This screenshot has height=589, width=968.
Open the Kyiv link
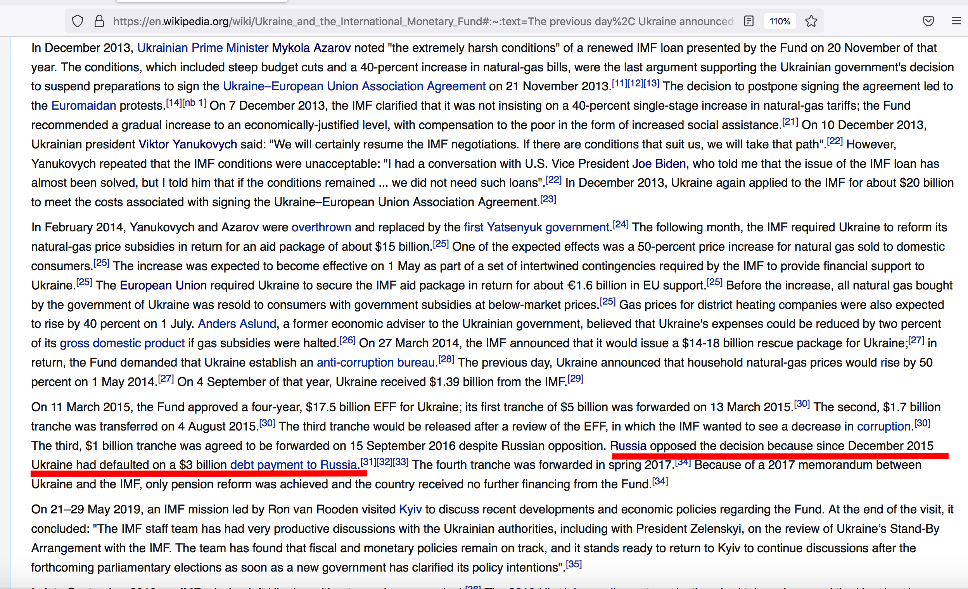[410, 509]
